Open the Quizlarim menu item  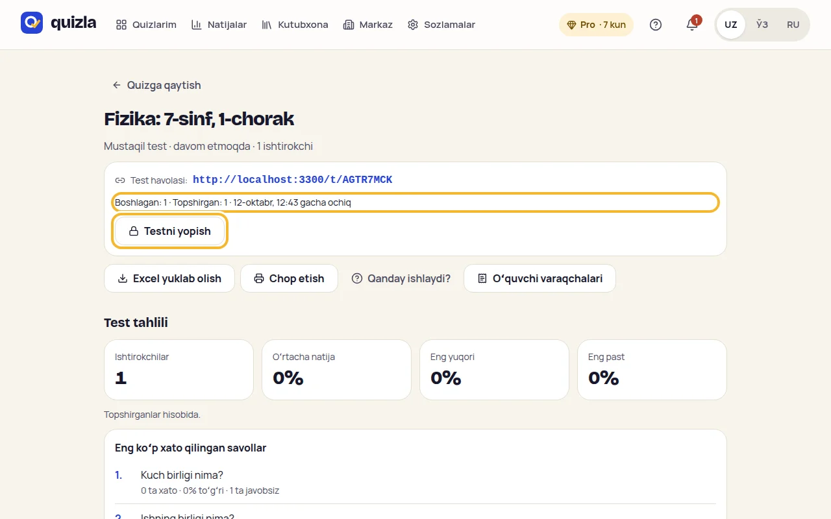point(146,25)
